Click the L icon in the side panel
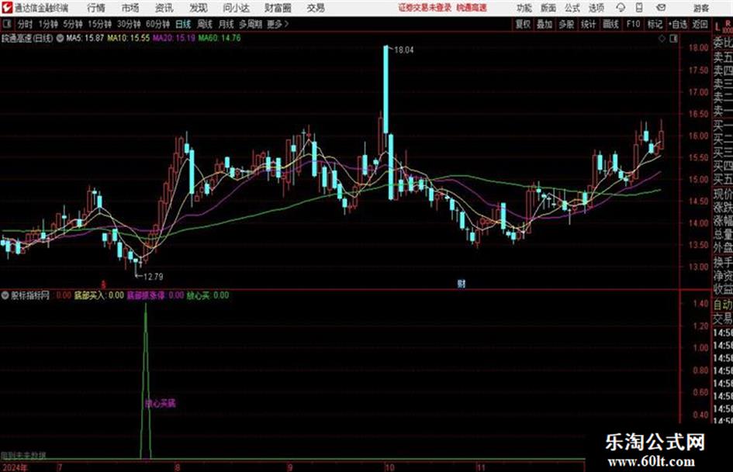The width and height of the screenshot is (733, 472). (717, 27)
